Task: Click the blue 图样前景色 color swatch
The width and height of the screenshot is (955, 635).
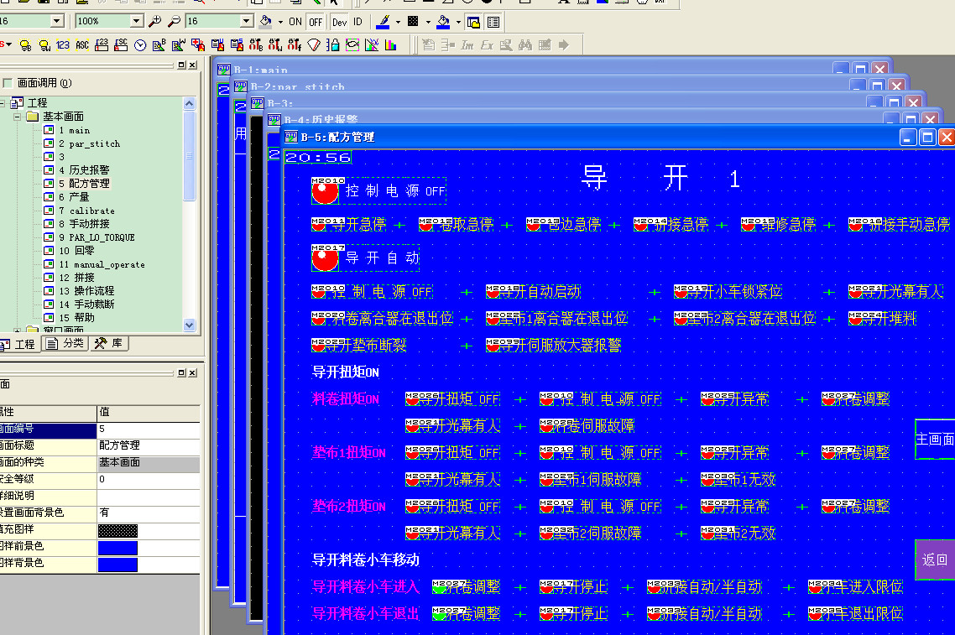Action: point(117,547)
